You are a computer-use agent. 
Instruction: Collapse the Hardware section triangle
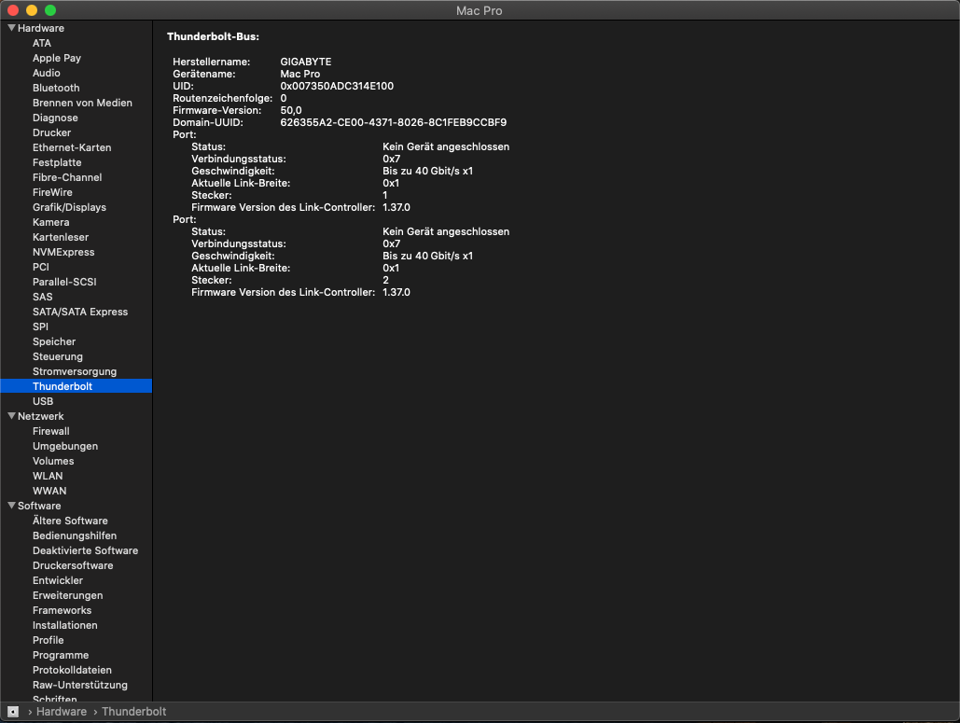coord(11,28)
